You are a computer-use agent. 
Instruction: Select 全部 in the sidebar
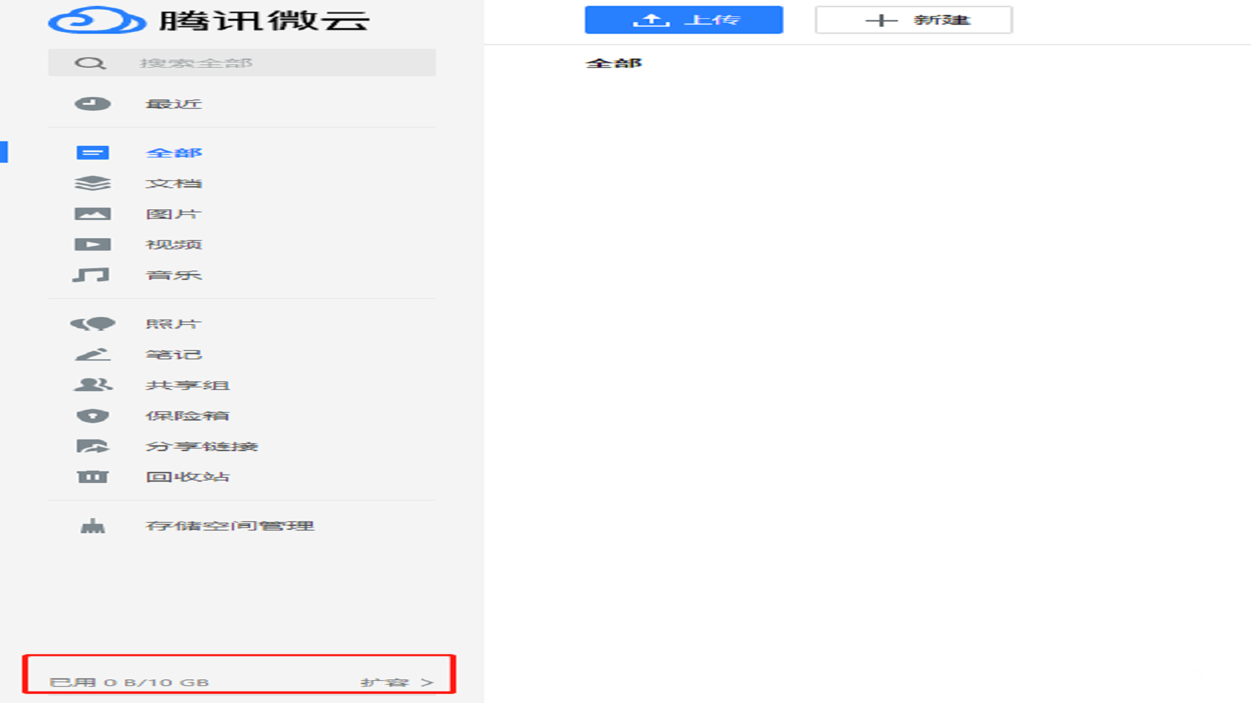click(174, 153)
